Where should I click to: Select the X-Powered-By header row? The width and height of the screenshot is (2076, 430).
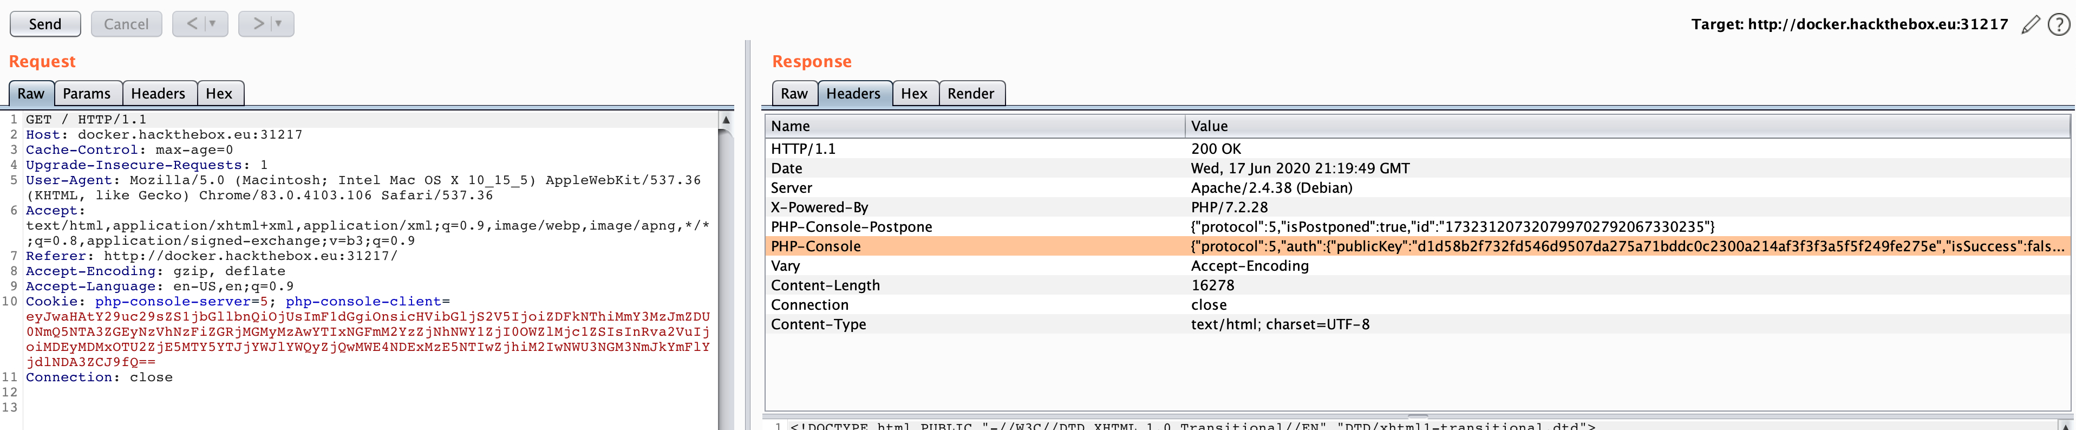(1418, 207)
